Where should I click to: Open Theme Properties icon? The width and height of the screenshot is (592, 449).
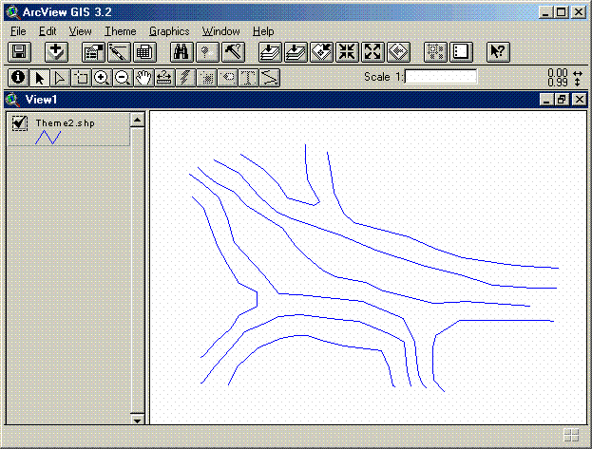point(93,52)
